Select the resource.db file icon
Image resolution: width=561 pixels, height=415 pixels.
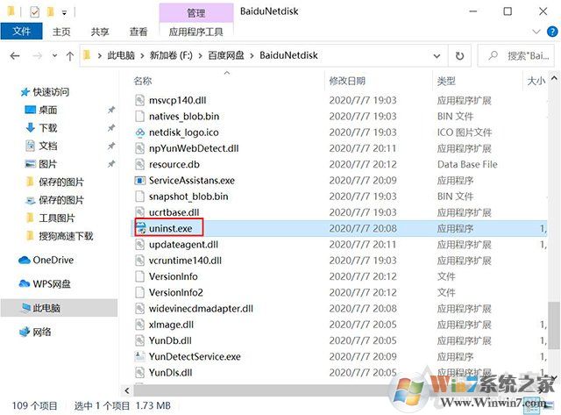click(139, 164)
